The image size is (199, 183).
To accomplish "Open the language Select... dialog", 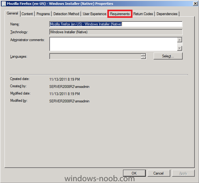I will coord(168,56).
